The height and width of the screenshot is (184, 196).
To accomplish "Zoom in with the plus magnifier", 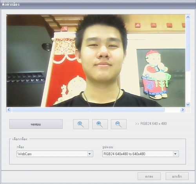I will [100, 124].
